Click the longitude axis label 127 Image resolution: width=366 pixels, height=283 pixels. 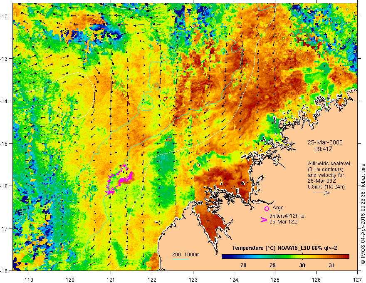pyautogui.click(x=357, y=280)
